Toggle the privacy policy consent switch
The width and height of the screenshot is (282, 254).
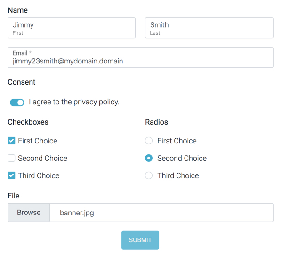click(x=17, y=103)
